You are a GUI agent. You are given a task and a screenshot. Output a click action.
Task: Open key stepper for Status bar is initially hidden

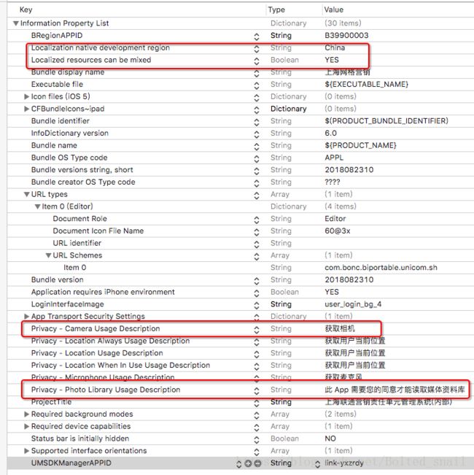coord(257,439)
